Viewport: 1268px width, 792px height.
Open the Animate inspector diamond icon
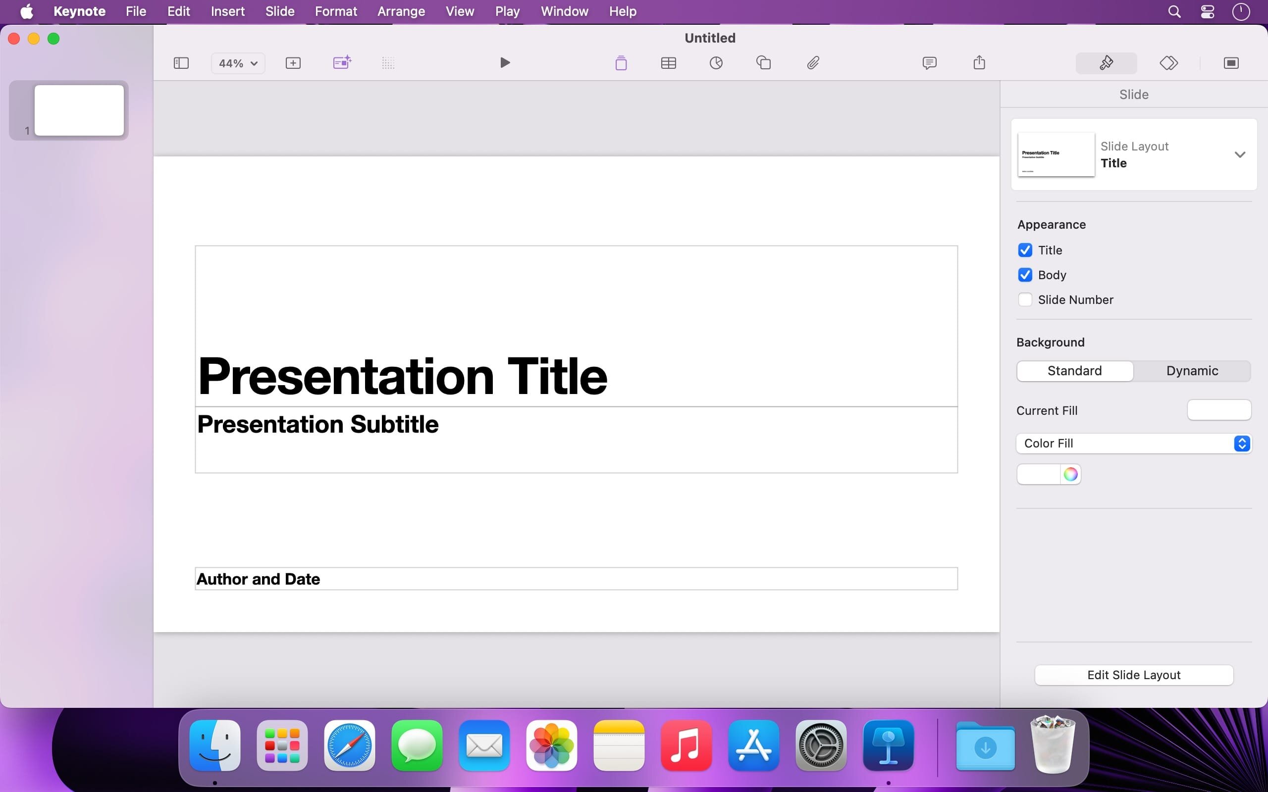click(1168, 63)
